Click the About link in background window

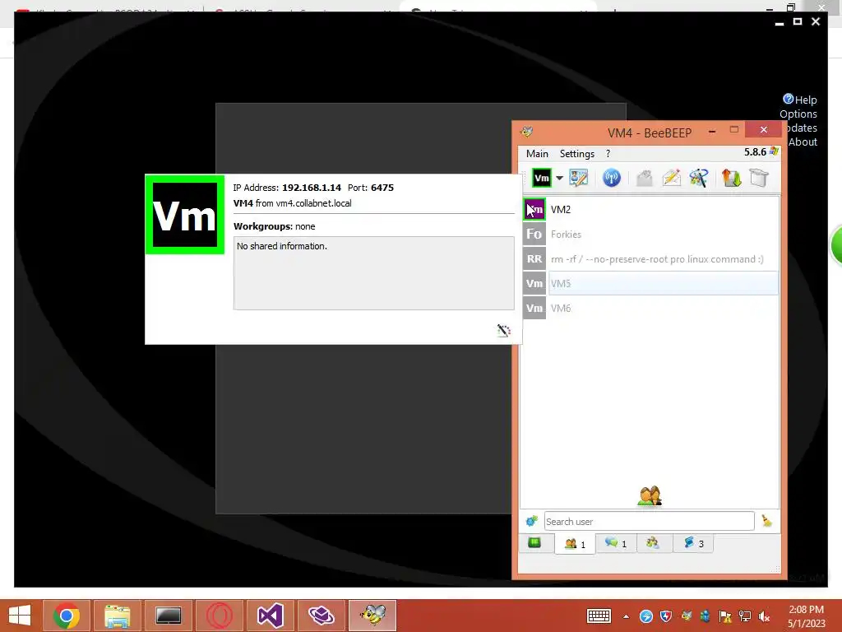coord(803,142)
